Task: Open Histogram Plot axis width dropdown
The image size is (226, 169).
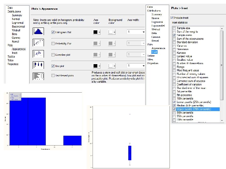Action: coord(143,32)
